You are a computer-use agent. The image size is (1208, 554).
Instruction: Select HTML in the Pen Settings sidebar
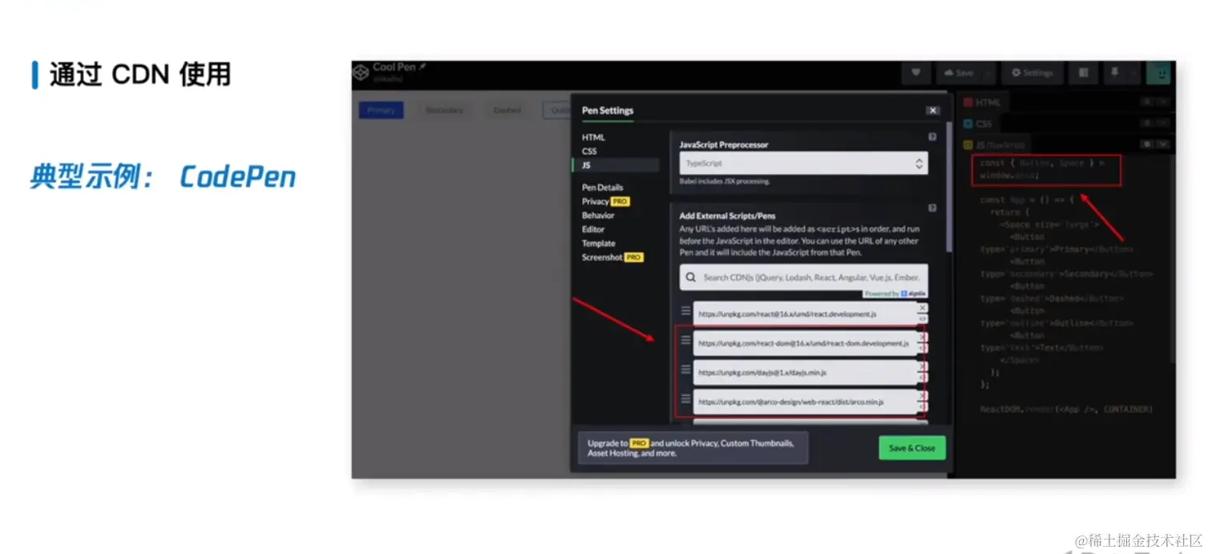(x=593, y=138)
